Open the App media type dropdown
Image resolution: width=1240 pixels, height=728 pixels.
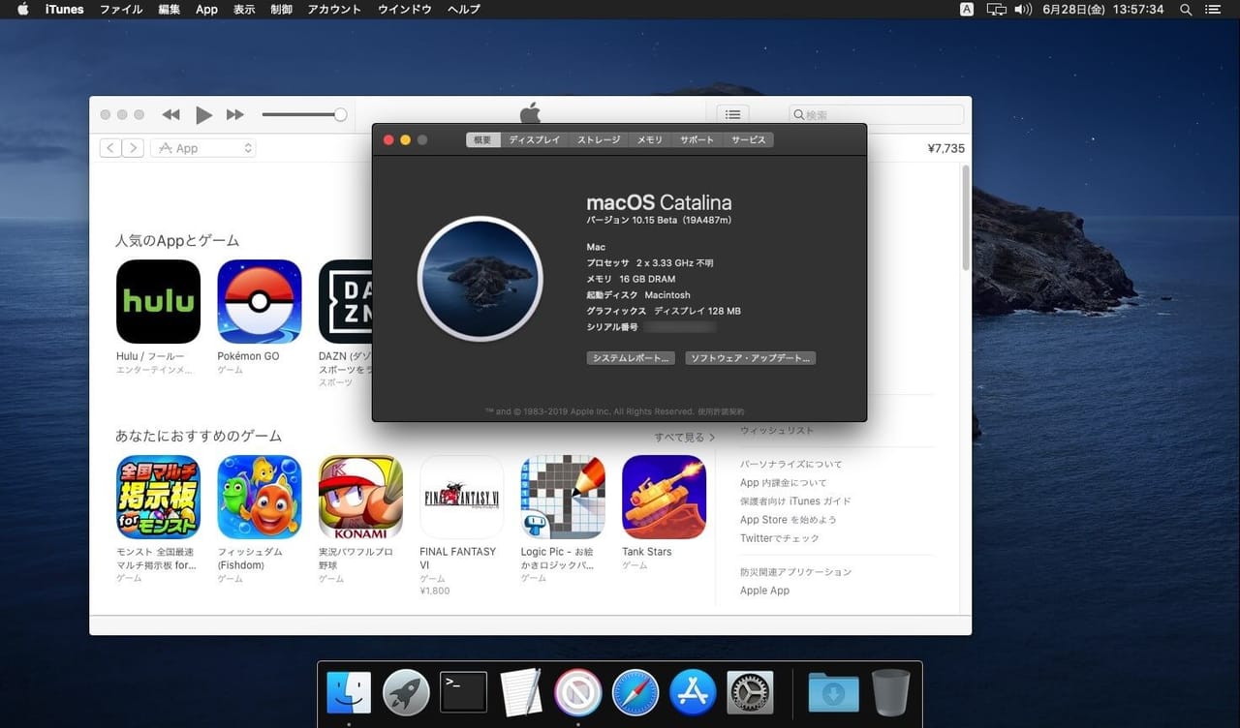tap(202, 147)
